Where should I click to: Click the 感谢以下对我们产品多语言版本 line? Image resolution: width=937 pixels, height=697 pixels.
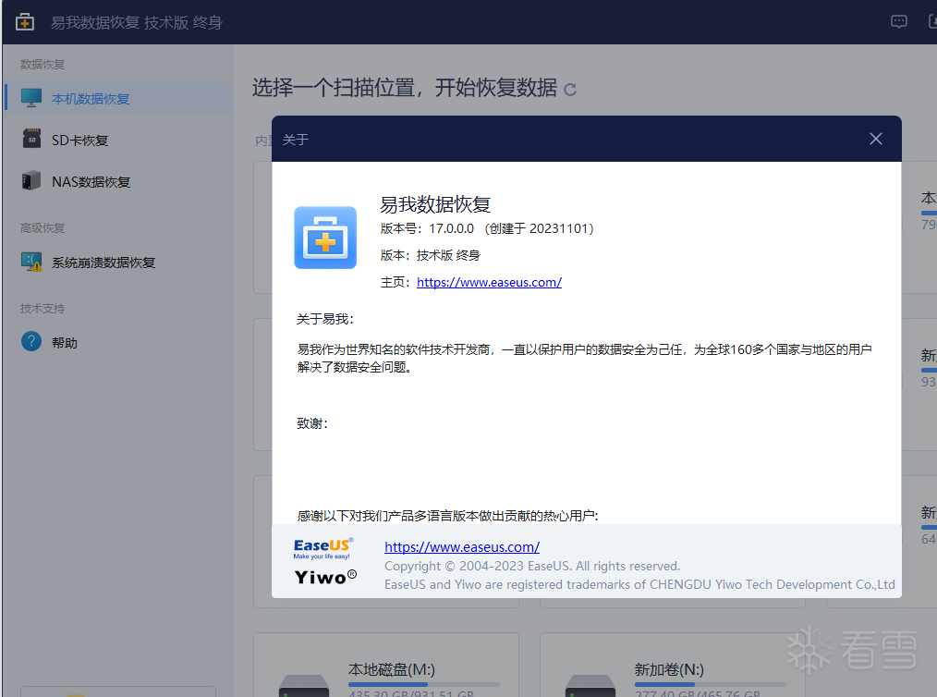[447, 515]
